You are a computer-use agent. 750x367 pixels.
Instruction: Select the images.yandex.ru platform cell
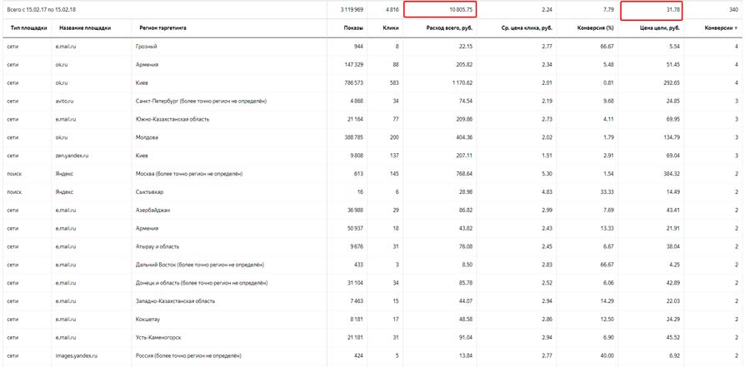tap(77, 355)
